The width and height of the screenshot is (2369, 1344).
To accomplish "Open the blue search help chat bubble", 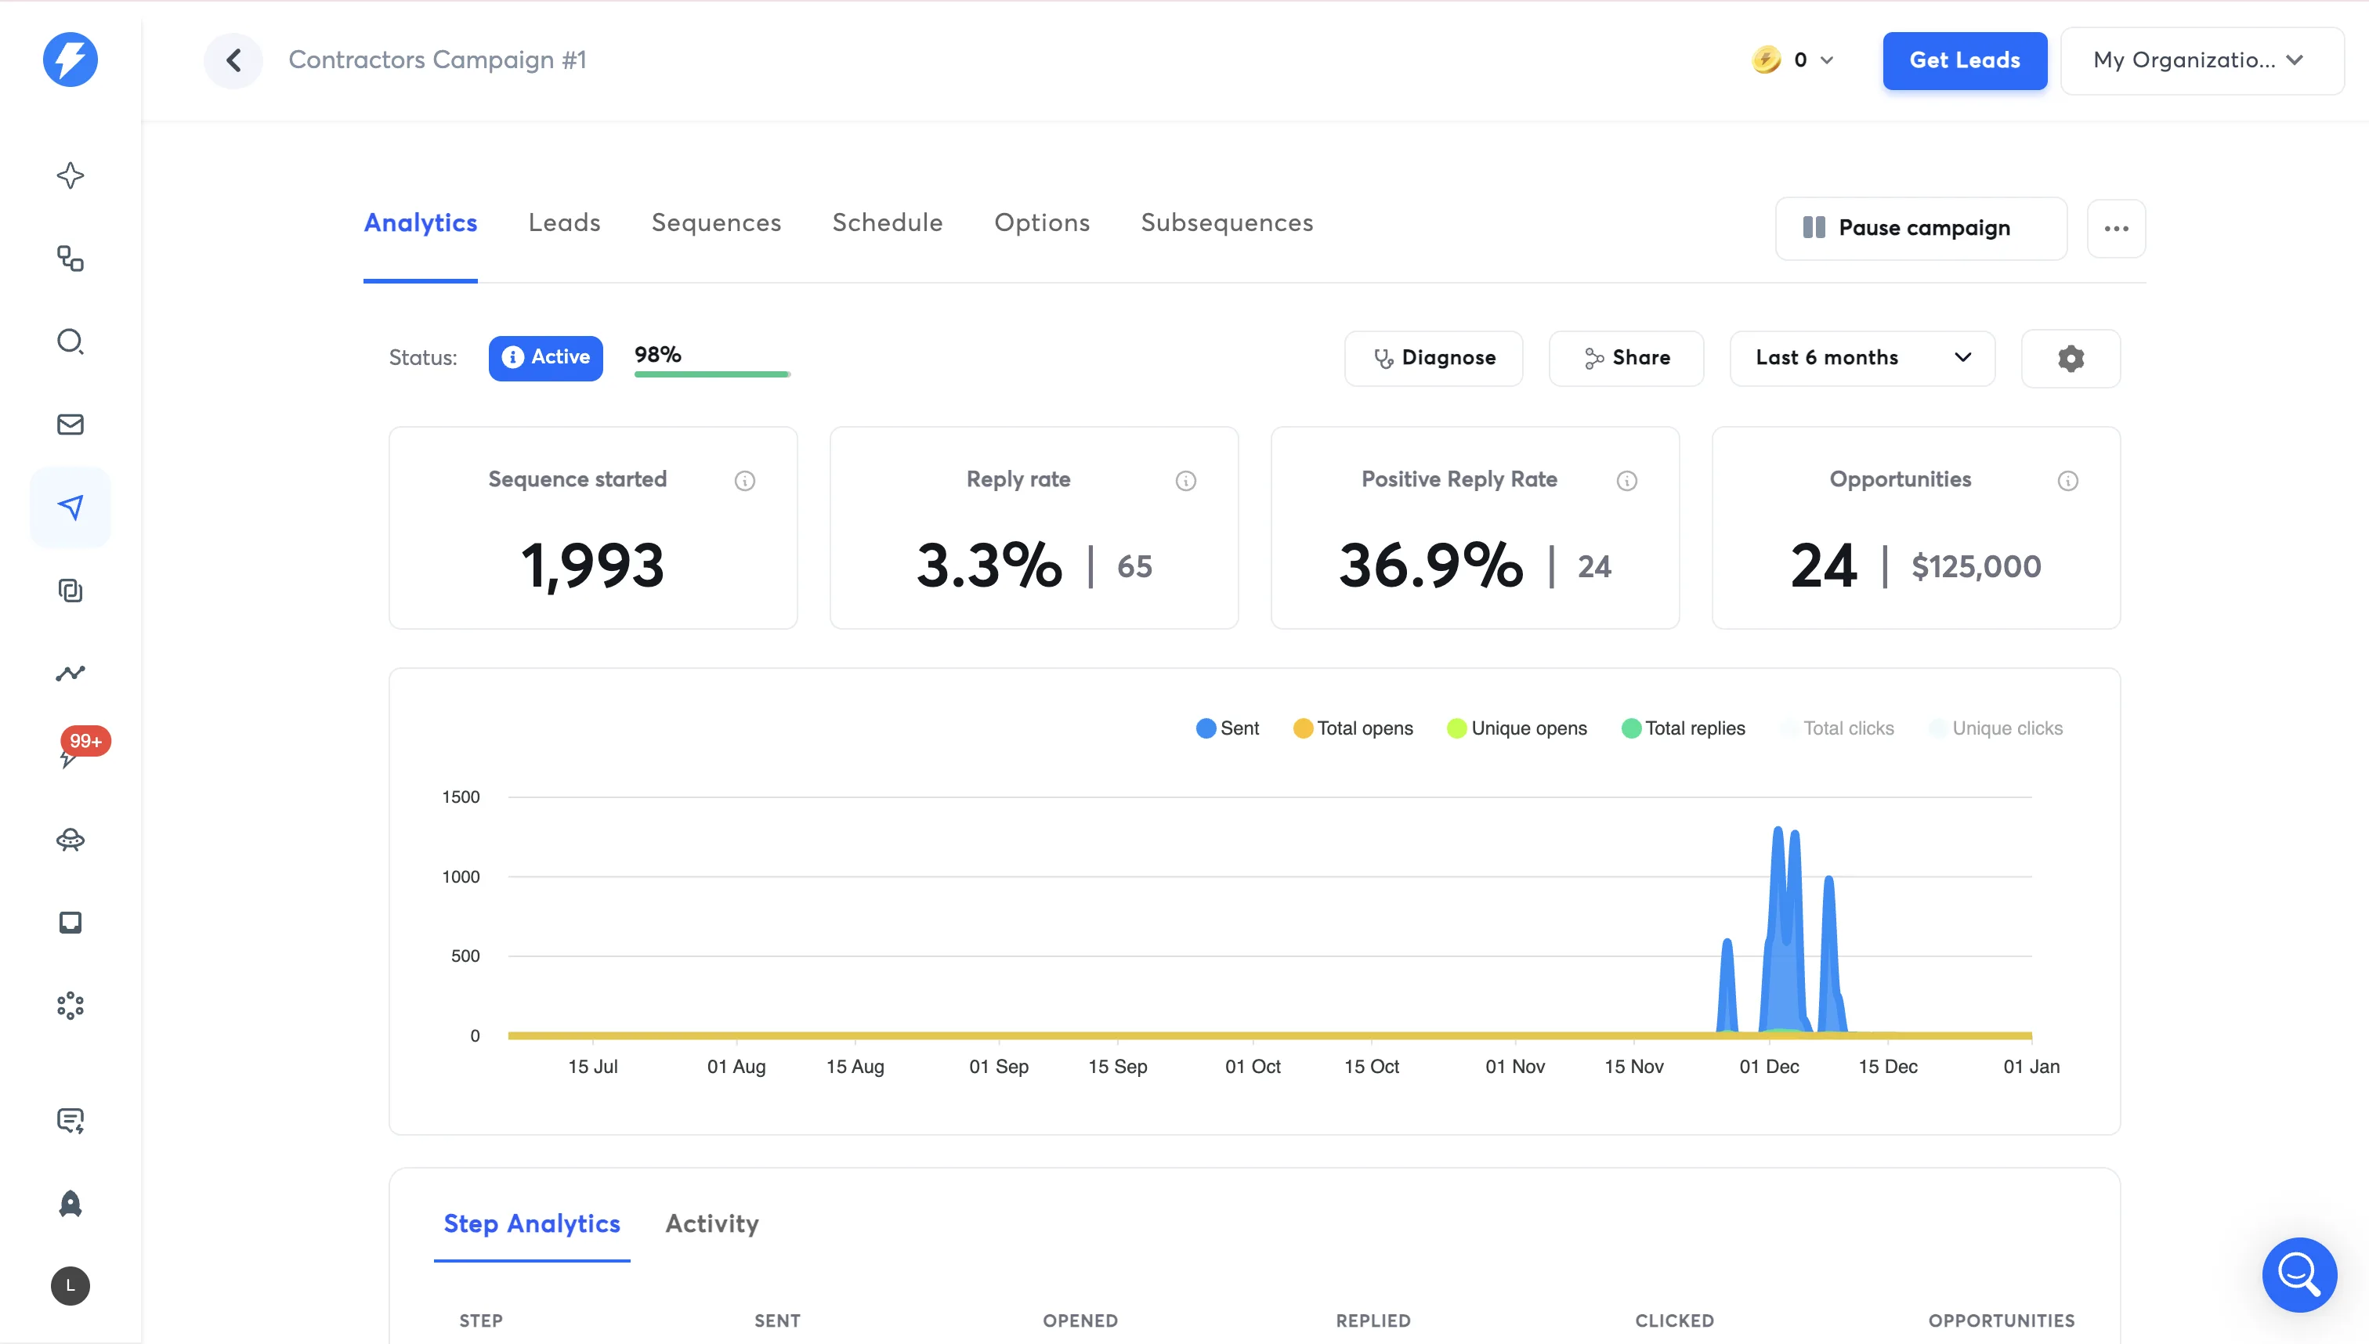I will pyautogui.click(x=2298, y=1275).
